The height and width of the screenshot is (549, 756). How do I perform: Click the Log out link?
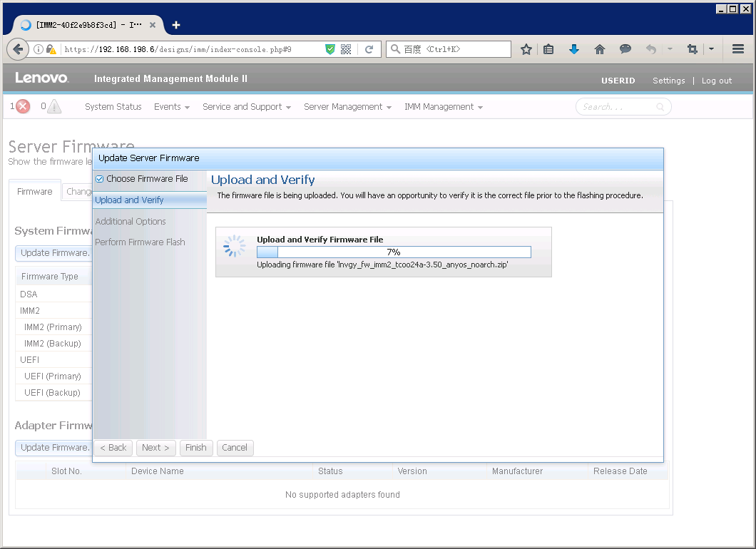716,81
